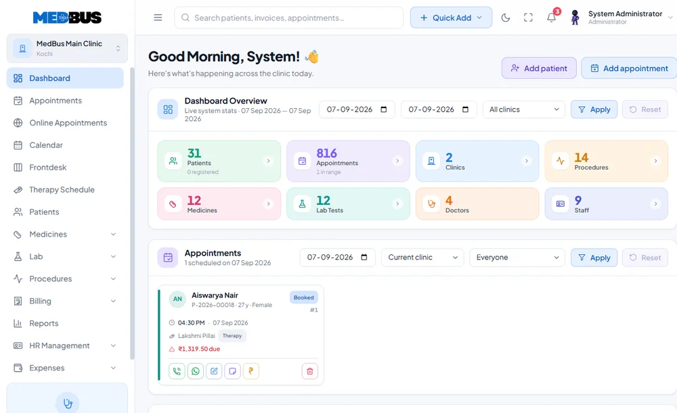Click the Therapy tag on the appointment card

pyautogui.click(x=232, y=336)
